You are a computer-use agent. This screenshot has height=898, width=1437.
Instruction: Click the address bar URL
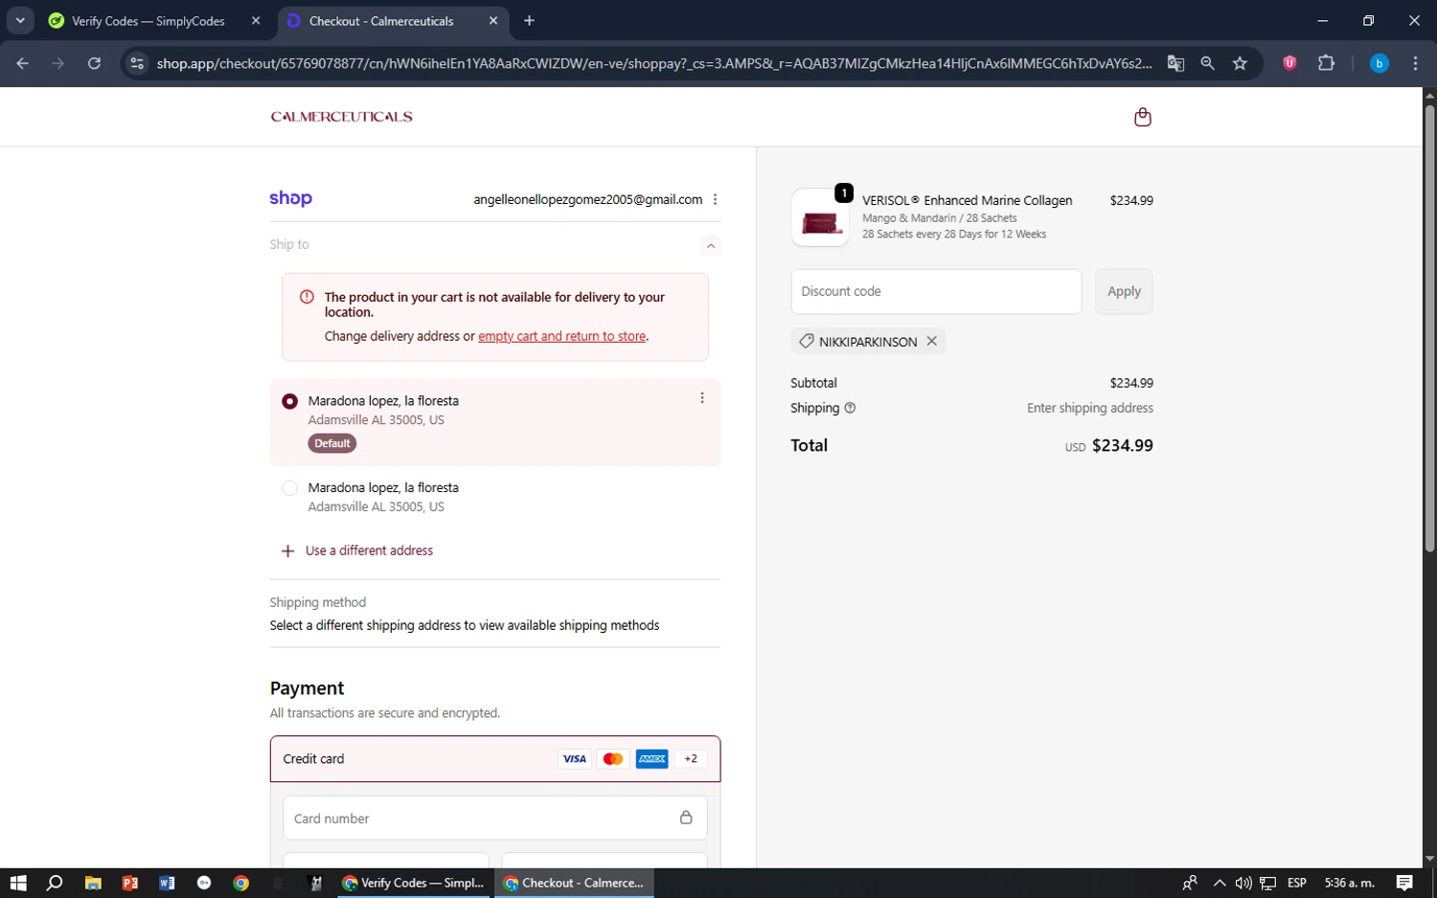[x=654, y=63]
